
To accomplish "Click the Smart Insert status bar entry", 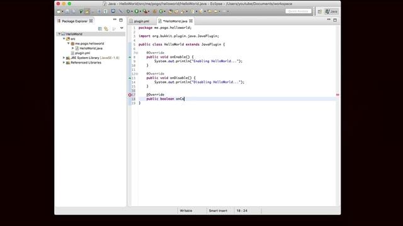I will (218, 211).
